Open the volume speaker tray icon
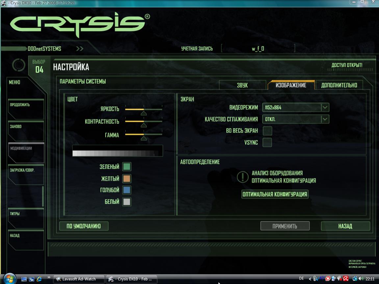 pos(361,279)
